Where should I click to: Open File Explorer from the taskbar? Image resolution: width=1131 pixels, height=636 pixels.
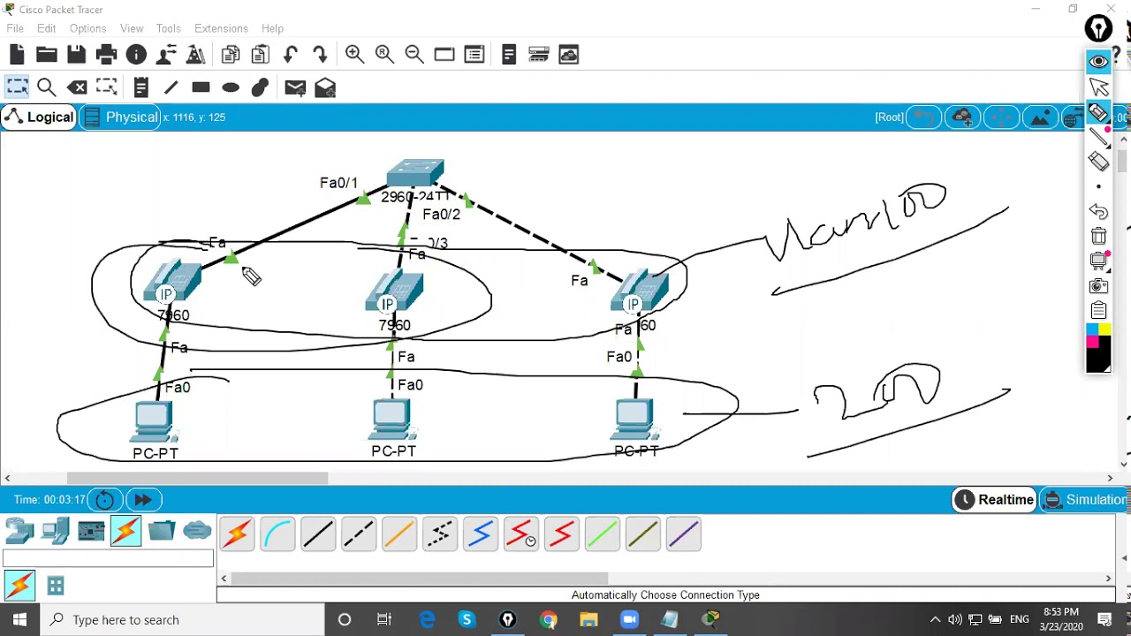tap(588, 619)
